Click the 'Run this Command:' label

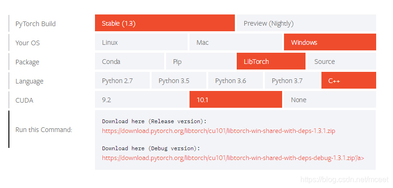(44, 130)
